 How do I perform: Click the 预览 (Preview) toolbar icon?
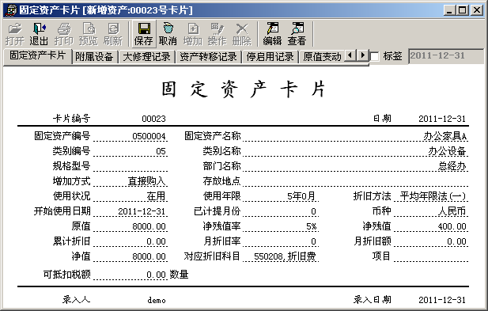pos(89,34)
